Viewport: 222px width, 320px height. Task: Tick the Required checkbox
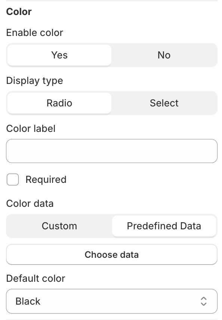click(x=13, y=179)
